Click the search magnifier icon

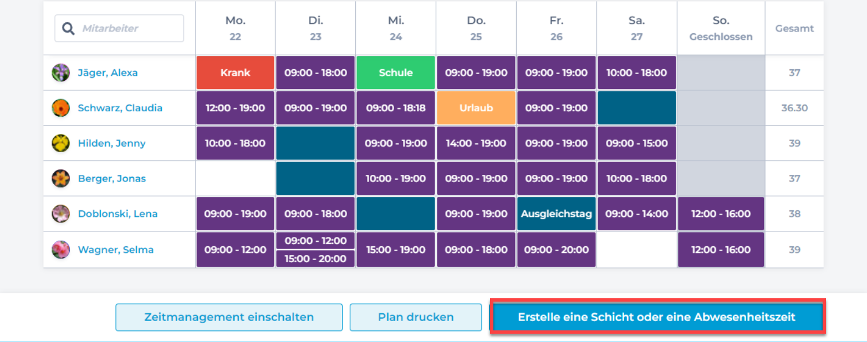pyautogui.click(x=68, y=28)
